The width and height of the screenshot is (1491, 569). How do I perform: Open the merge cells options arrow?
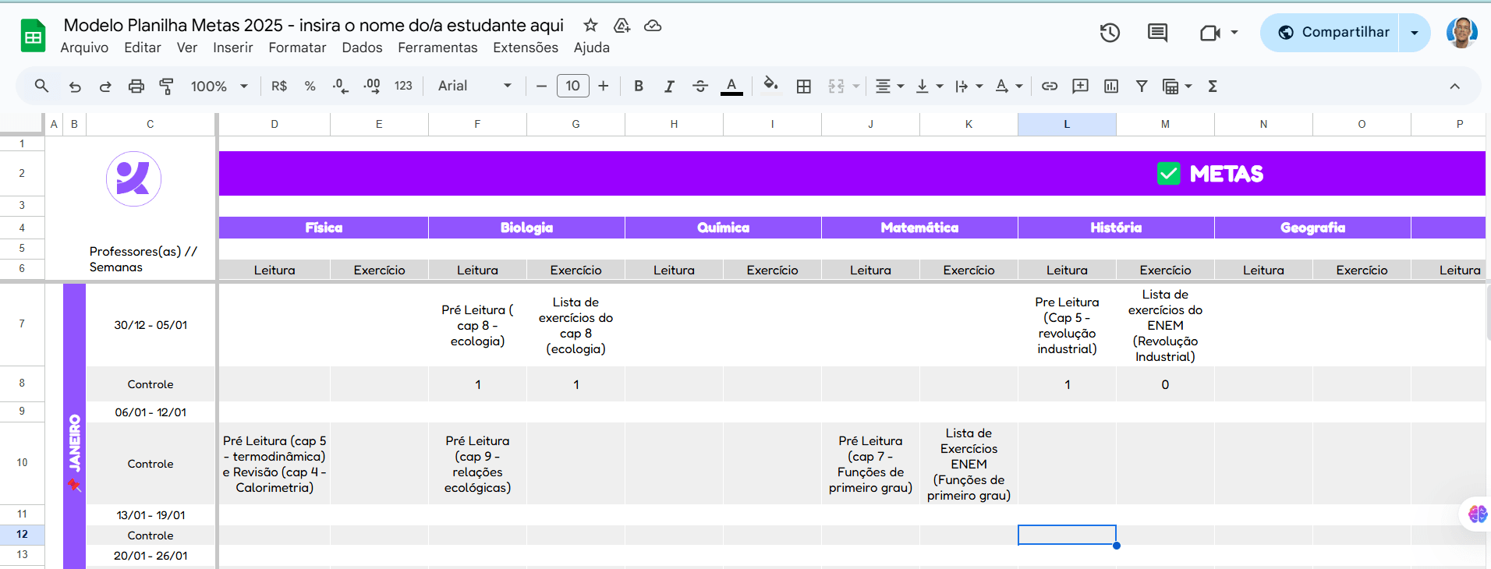[x=856, y=86]
